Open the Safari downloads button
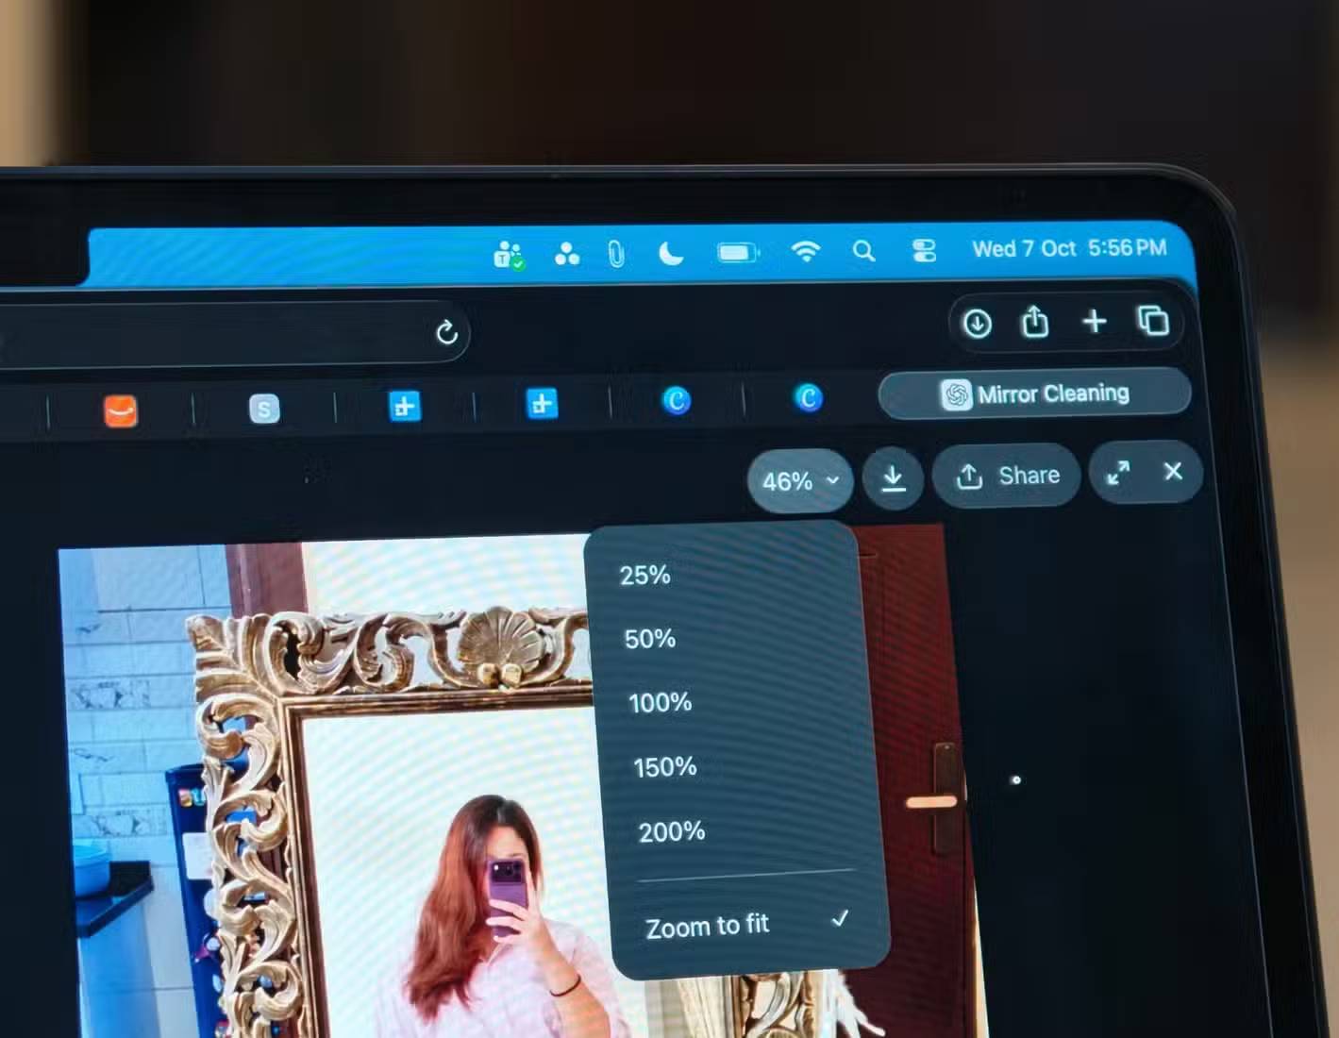 click(x=977, y=324)
